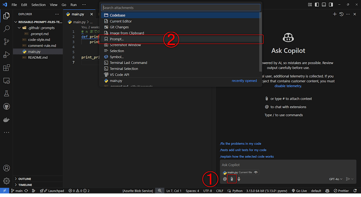Open Run and Debug view
Screen dimensions: 361x197
tap(6, 55)
